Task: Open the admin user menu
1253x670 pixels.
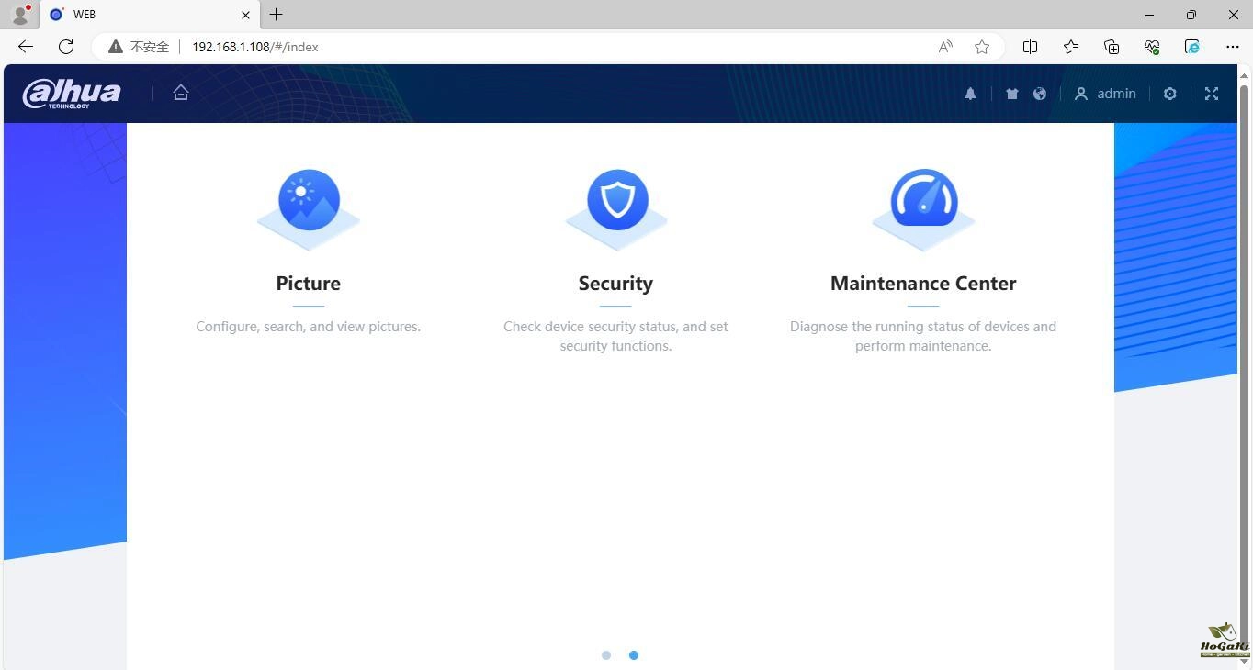Action: point(1105,94)
